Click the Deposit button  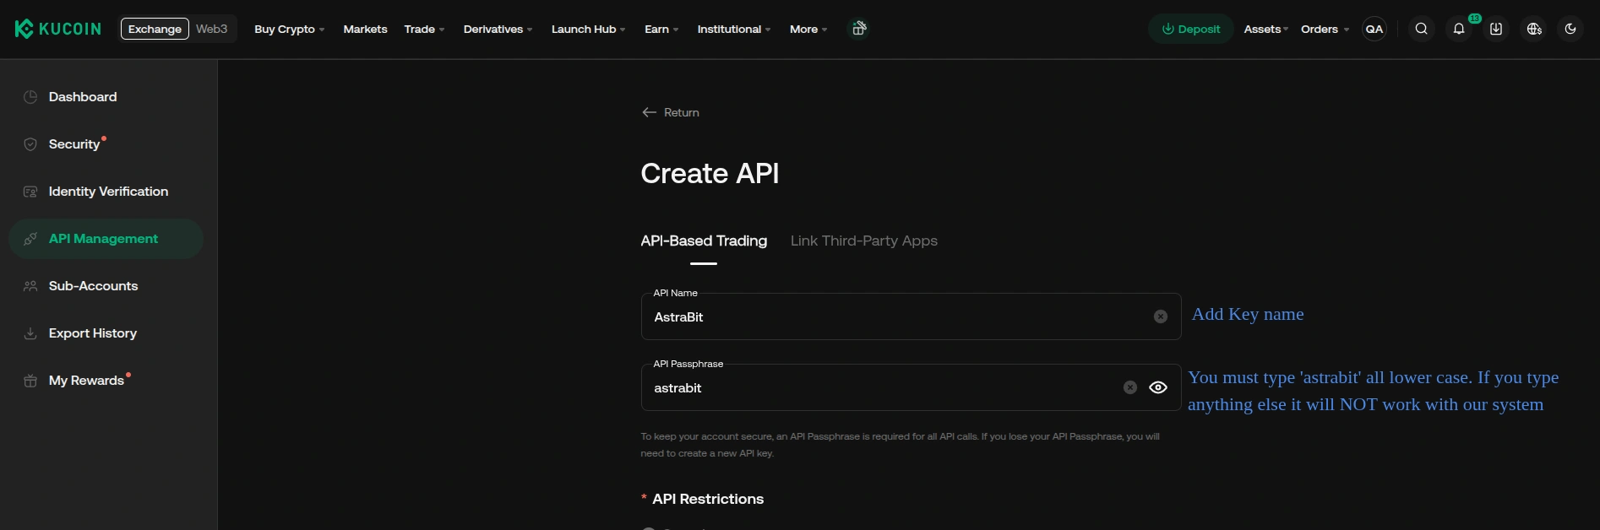coord(1190,29)
